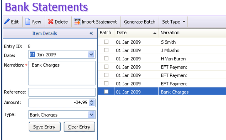The height and width of the screenshot is (140, 226).
Task: Sort the list by Date column header
Action: pyautogui.click(x=137, y=33)
